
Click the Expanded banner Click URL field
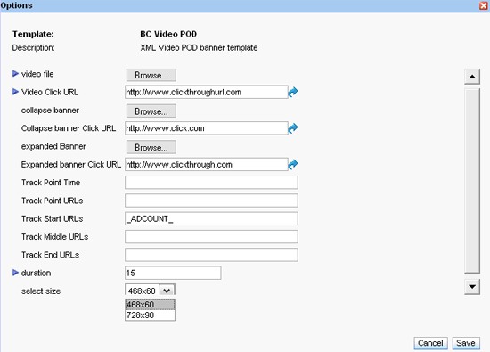pyautogui.click(x=207, y=164)
